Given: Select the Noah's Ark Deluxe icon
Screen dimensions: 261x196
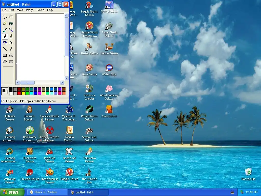Looking at the screenshot, I should click(70, 155).
